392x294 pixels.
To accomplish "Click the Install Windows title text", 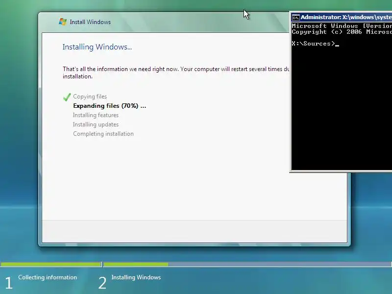I will coord(90,22).
